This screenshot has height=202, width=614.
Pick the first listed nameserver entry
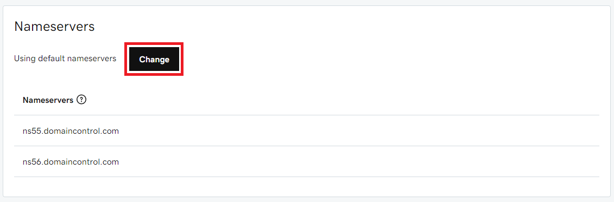click(x=307, y=131)
